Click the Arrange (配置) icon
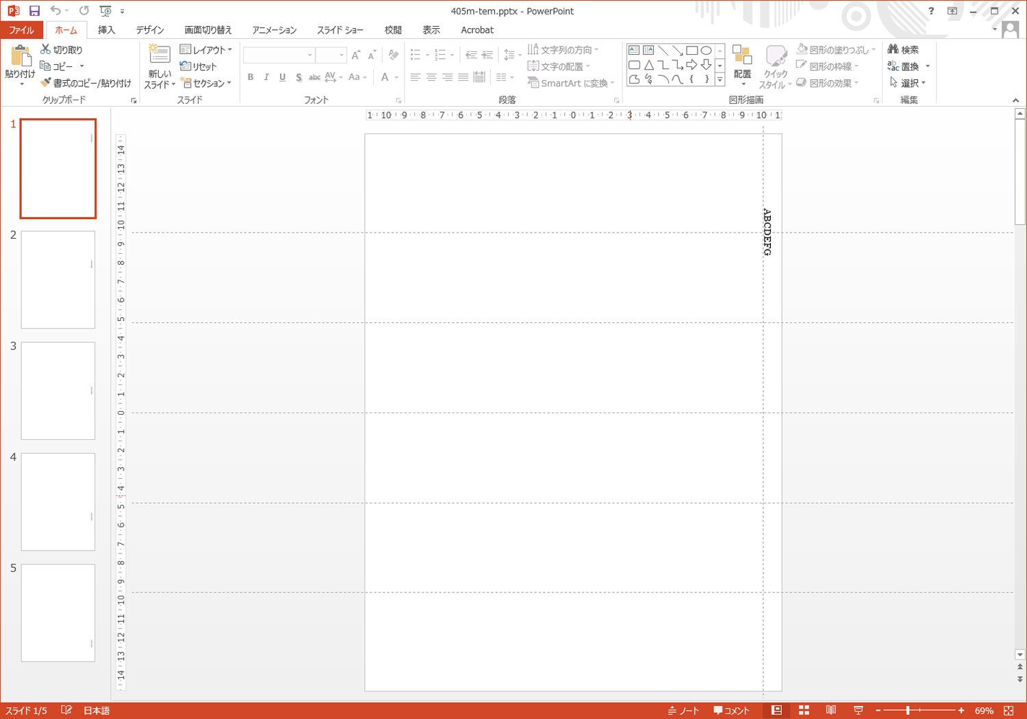This screenshot has width=1027, height=719. [742, 57]
